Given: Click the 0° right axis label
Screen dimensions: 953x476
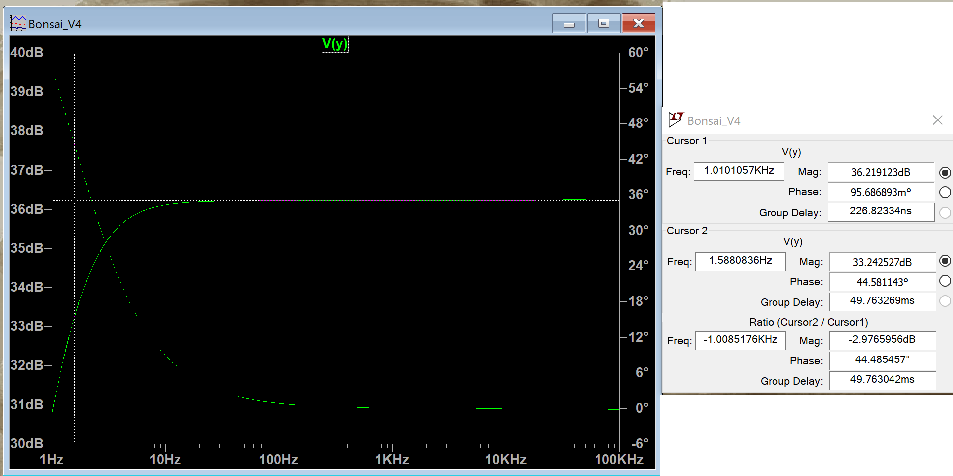Looking at the screenshot, I should pos(642,408).
